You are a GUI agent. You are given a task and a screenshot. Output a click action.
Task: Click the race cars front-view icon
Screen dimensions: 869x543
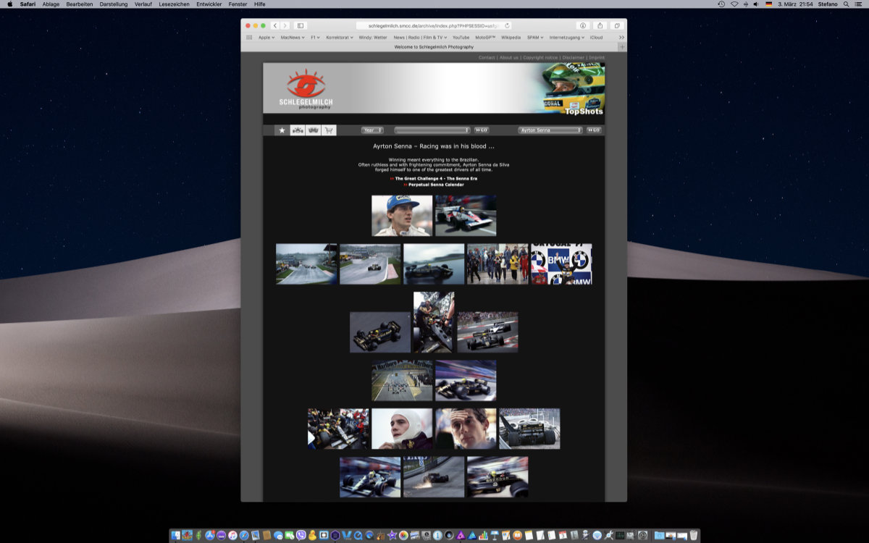(x=313, y=130)
